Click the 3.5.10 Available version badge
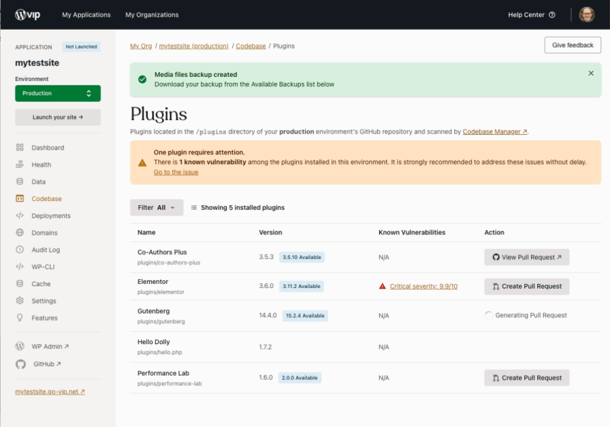 (x=302, y=257)
